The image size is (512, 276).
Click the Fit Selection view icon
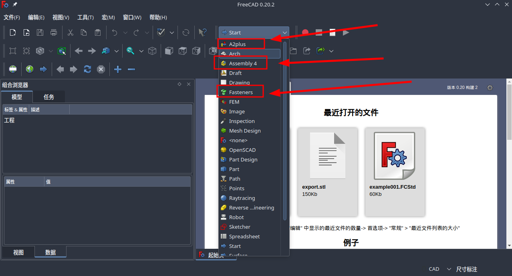[26, 51]
